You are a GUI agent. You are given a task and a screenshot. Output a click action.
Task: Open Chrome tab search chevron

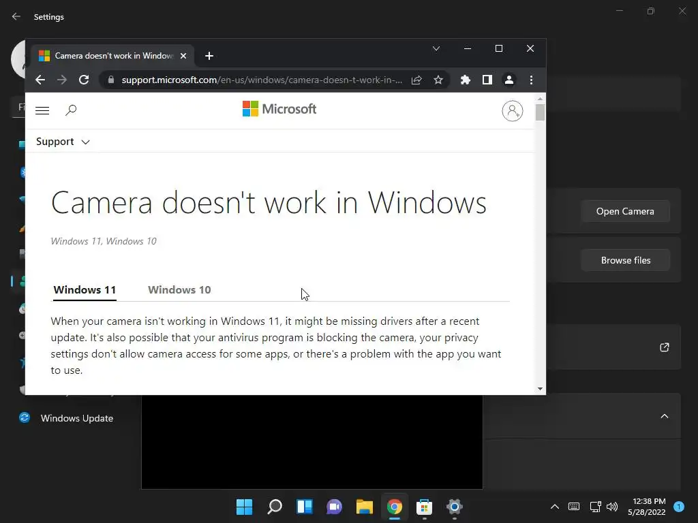point(436,48)
